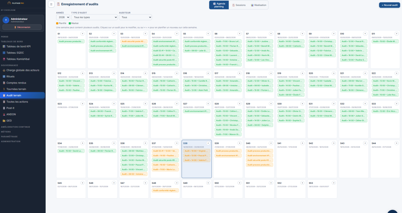Image resolution: width=402 pixels, height=213 pixels.
Task: Plan a new audit in week S53
Action: click(334, 183)
